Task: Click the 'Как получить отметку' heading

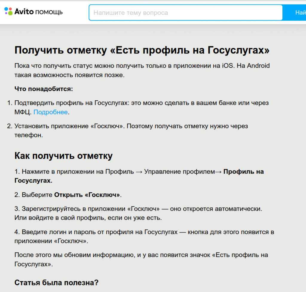Action: pos(63,156)
